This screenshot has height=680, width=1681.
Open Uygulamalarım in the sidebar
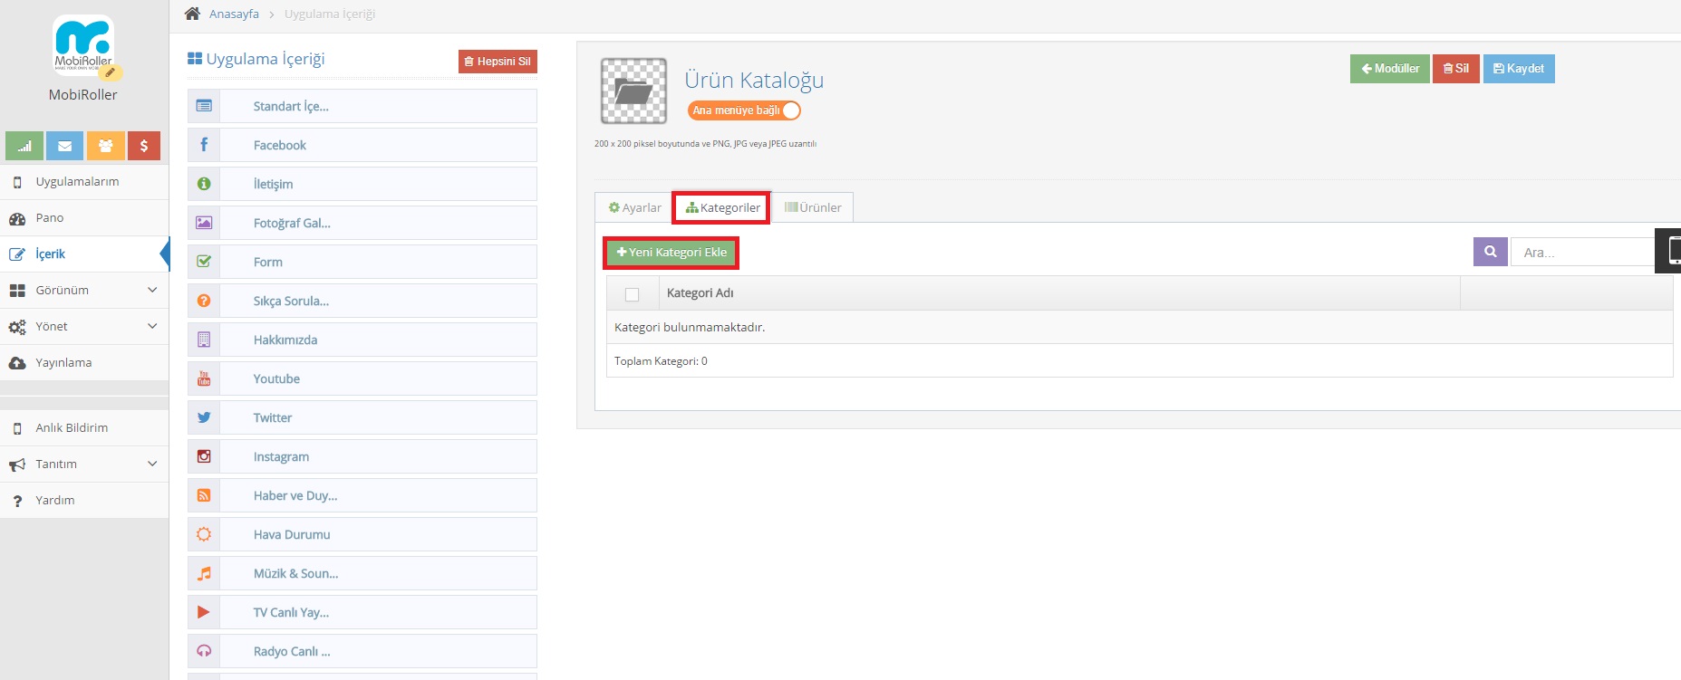tap(84, 181)
